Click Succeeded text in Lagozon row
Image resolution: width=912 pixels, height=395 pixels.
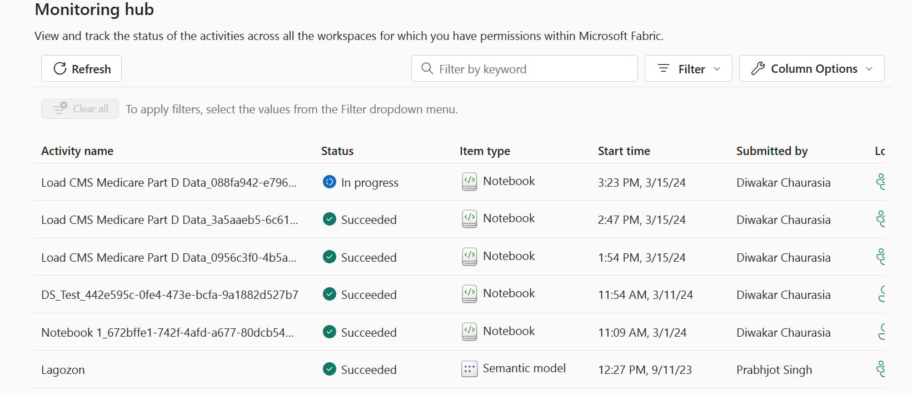pos(369,370)
